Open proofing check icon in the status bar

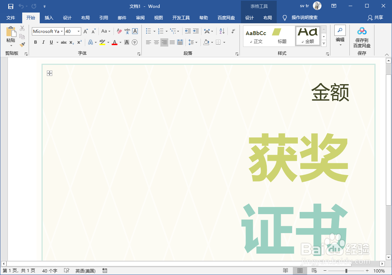(67, 270)
